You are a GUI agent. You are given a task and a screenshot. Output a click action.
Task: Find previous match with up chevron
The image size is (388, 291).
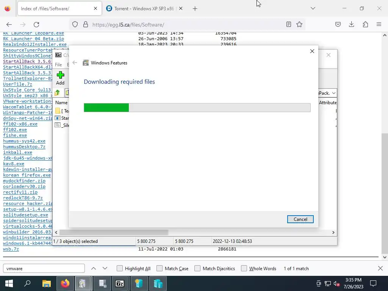point(94,269)
